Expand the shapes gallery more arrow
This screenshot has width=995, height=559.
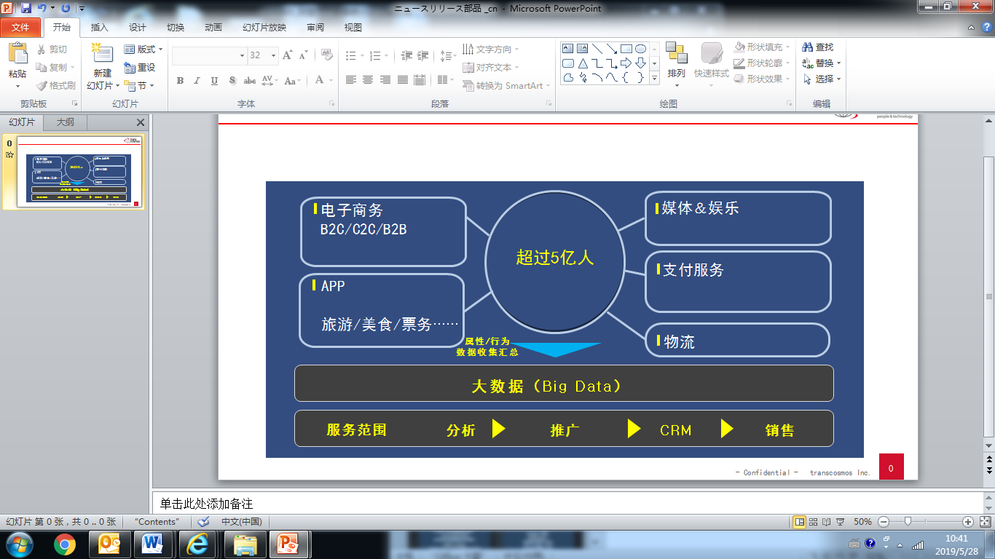pos(654,78)
